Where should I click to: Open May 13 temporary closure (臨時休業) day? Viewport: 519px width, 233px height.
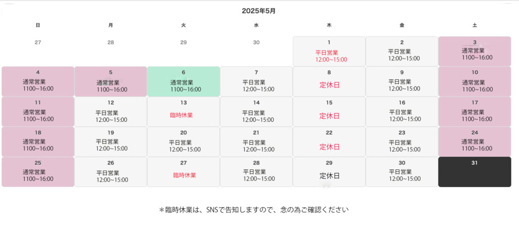(183, 112)
